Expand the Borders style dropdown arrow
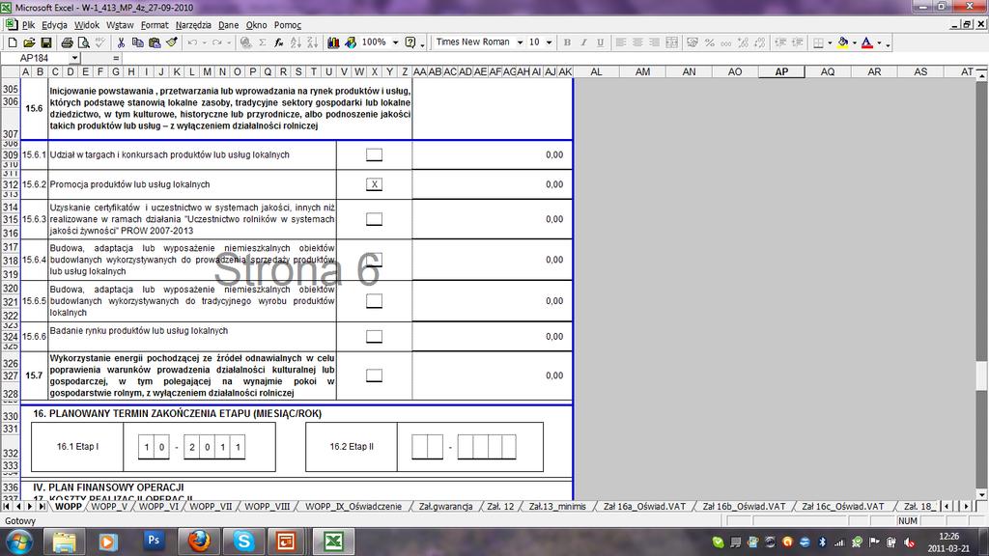This screenshot has height=556, width=989. (x=830, y=42)
